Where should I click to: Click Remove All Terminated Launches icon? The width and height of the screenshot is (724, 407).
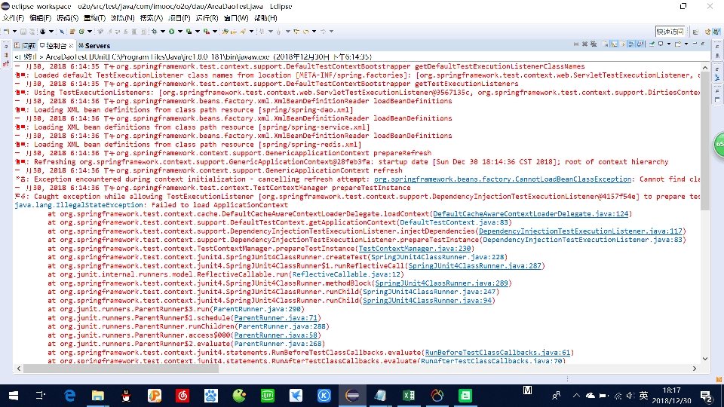coord(594,44)
